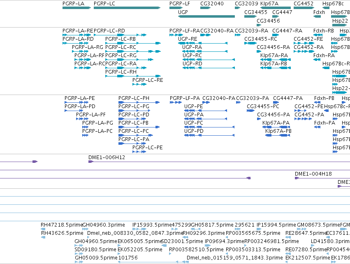Screen dimensions: 350x264
Task: Click the UGP gene bar
Action: click(x=206, y=16)
